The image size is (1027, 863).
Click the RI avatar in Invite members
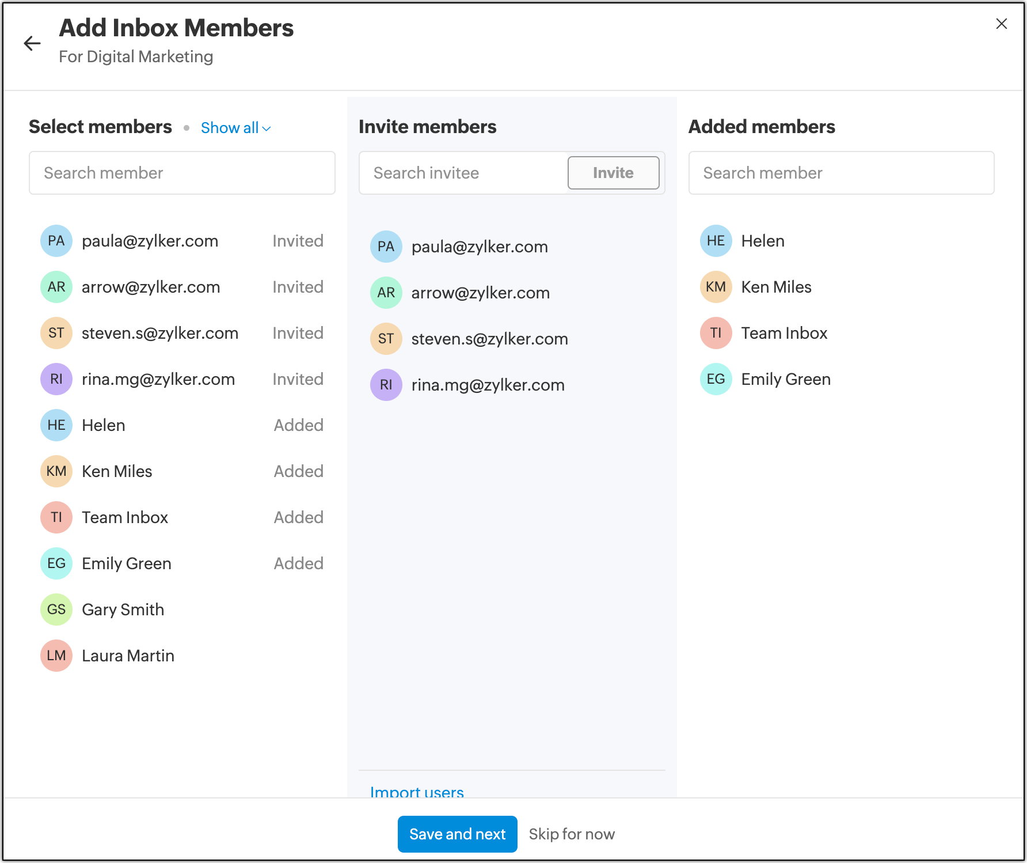(x=386, y=385)
